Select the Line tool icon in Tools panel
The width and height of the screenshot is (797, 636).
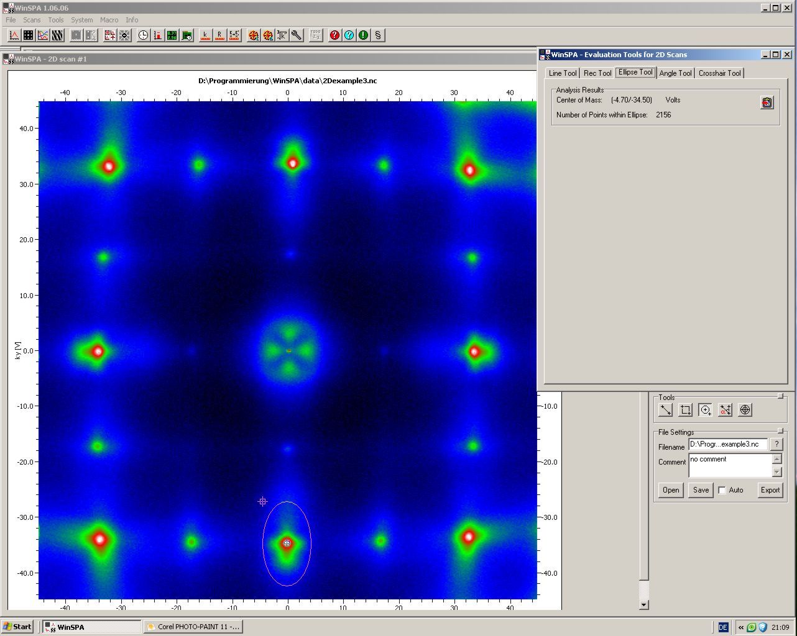click(x=665, y=410)
